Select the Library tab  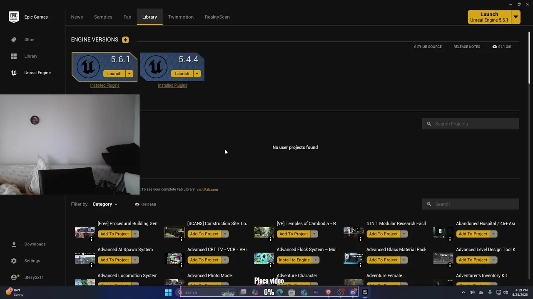point(149,17)
